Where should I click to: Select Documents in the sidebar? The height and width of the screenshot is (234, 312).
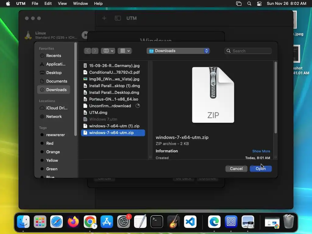[x=54, y=81]
